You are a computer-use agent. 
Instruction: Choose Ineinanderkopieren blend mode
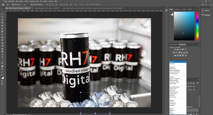click(x=174, y=87)
